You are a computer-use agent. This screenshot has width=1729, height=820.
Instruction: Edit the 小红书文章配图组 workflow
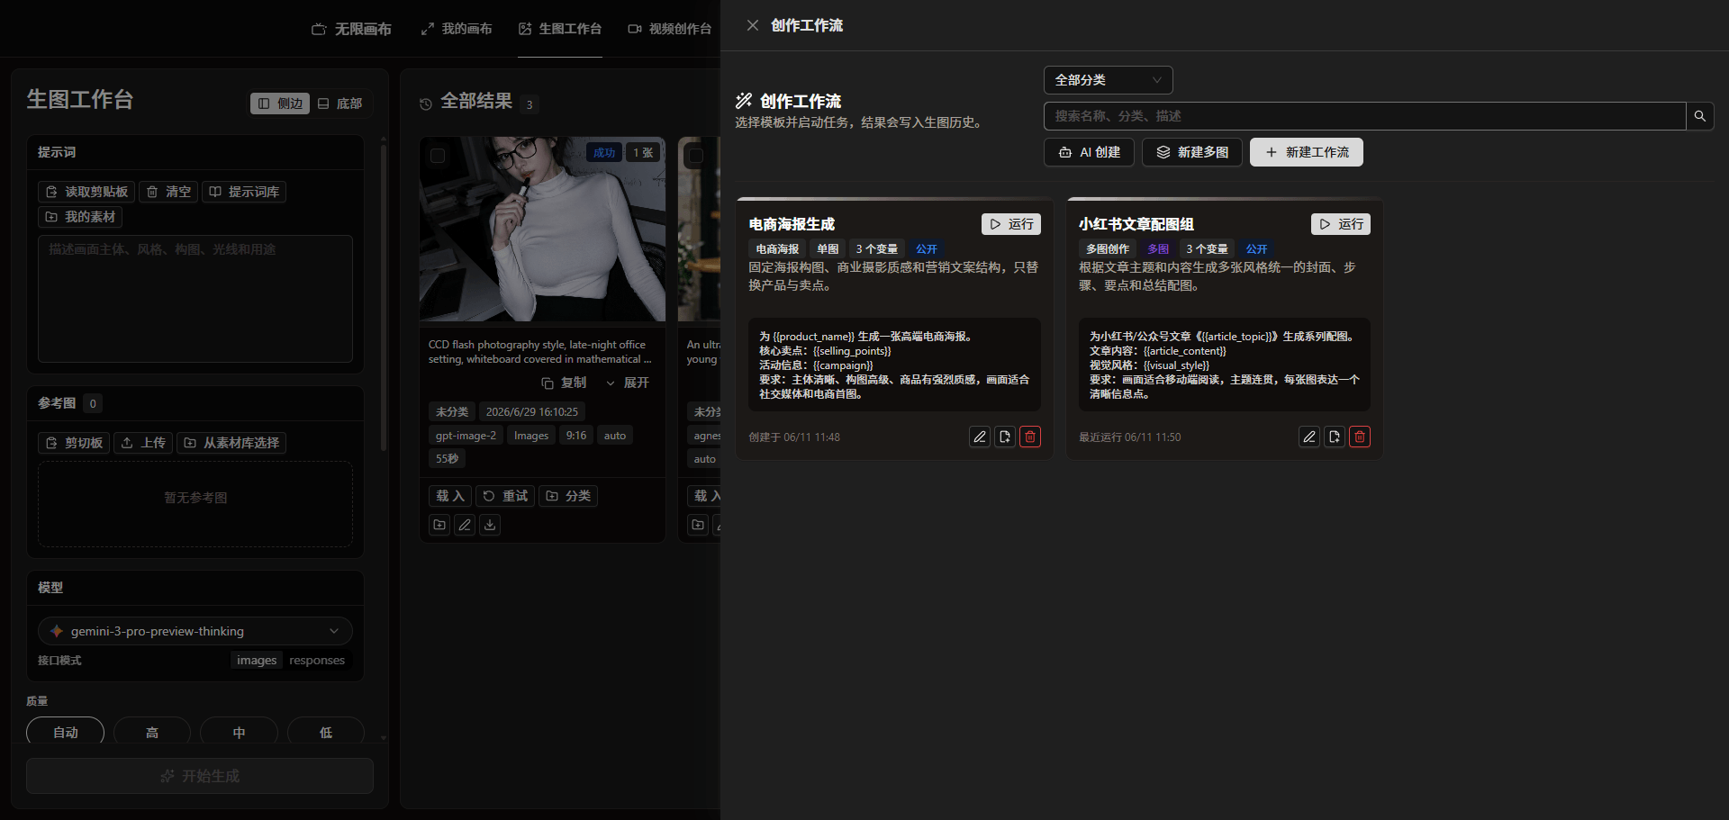pos(1309,437)
